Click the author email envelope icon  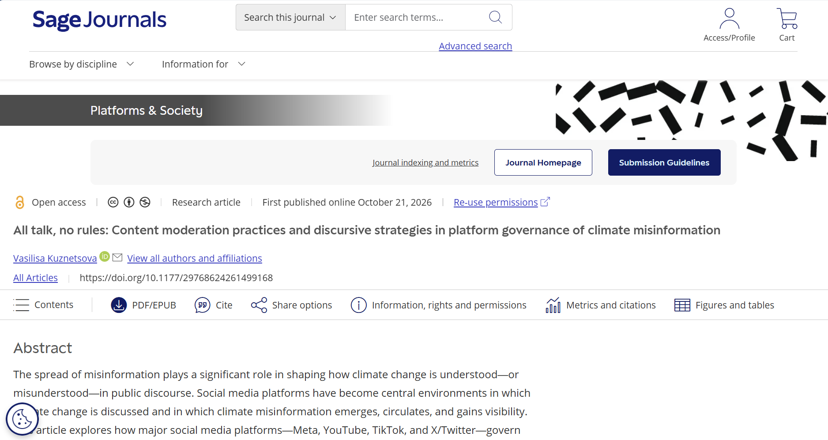pyautogui.click(x=117, y=257)
